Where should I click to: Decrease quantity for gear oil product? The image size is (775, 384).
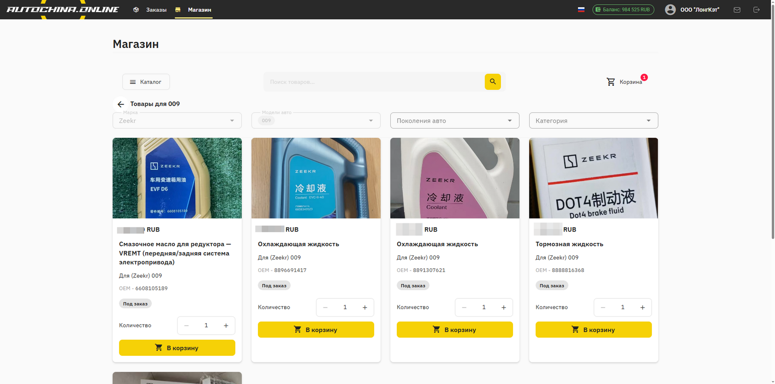point(186,325)
